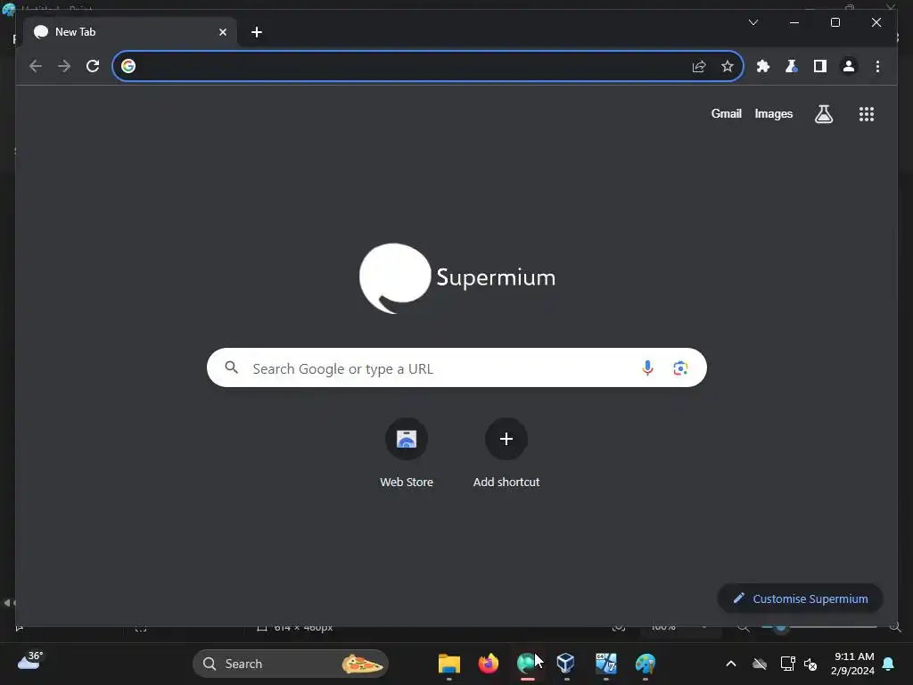
Task: Toggle the side panel
Action: pos(820,66)
